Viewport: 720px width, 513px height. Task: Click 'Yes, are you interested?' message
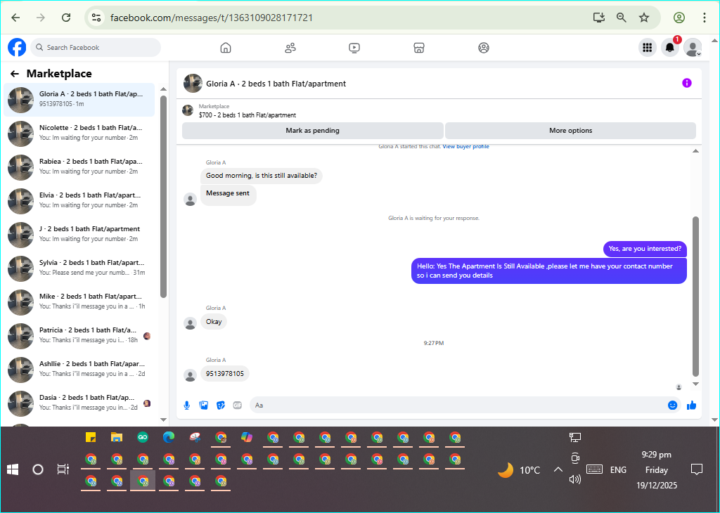tap(645, 249)
